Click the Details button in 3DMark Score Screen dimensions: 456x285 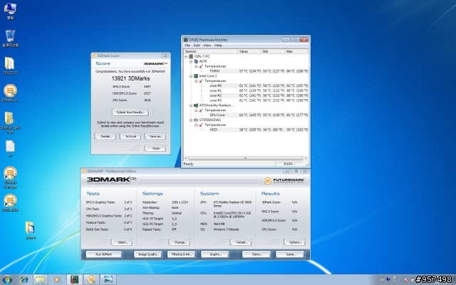pos(106,136)
